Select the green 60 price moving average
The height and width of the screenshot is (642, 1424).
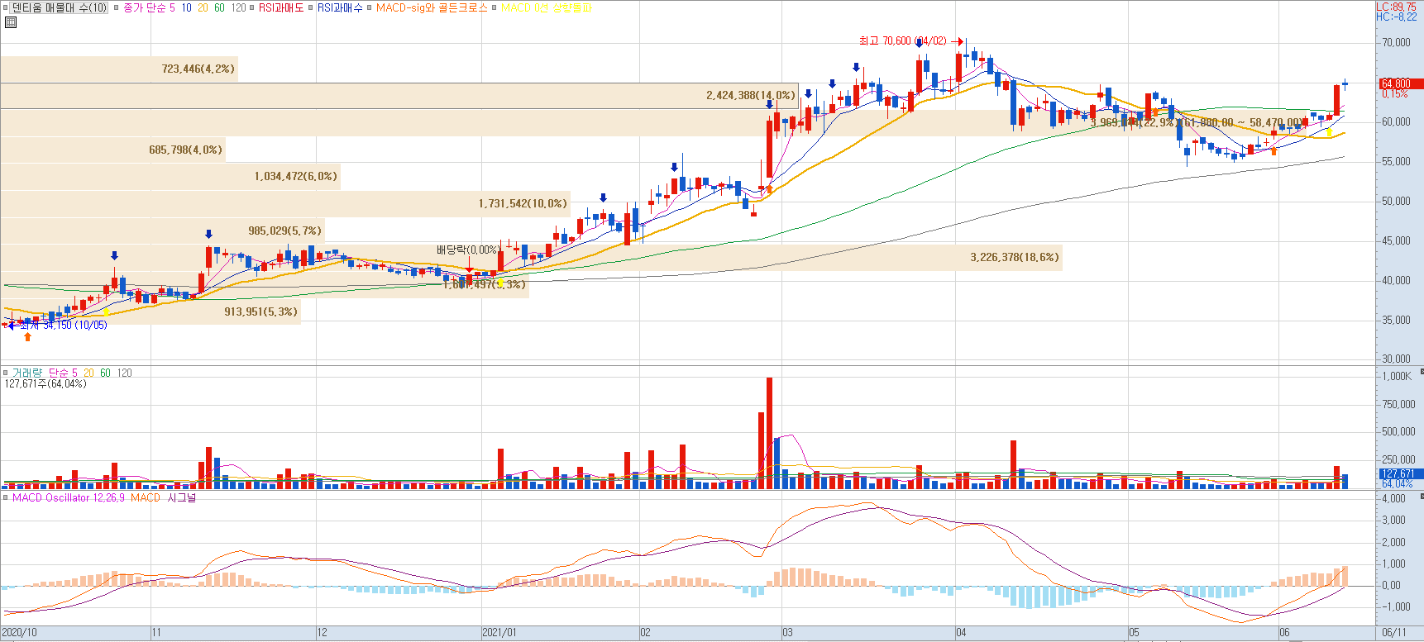pos(219,7)
